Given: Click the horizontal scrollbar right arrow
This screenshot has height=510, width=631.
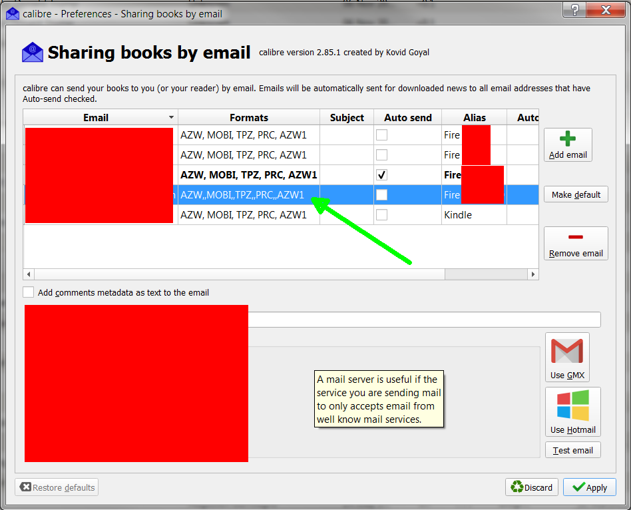Looking at the screenshot, I should tap(532, 274).
